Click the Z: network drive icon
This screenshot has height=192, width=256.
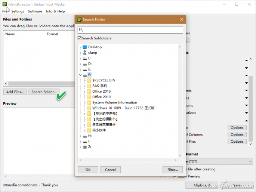point(85,147)
